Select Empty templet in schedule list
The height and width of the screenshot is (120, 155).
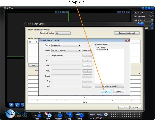pos(101,47)
